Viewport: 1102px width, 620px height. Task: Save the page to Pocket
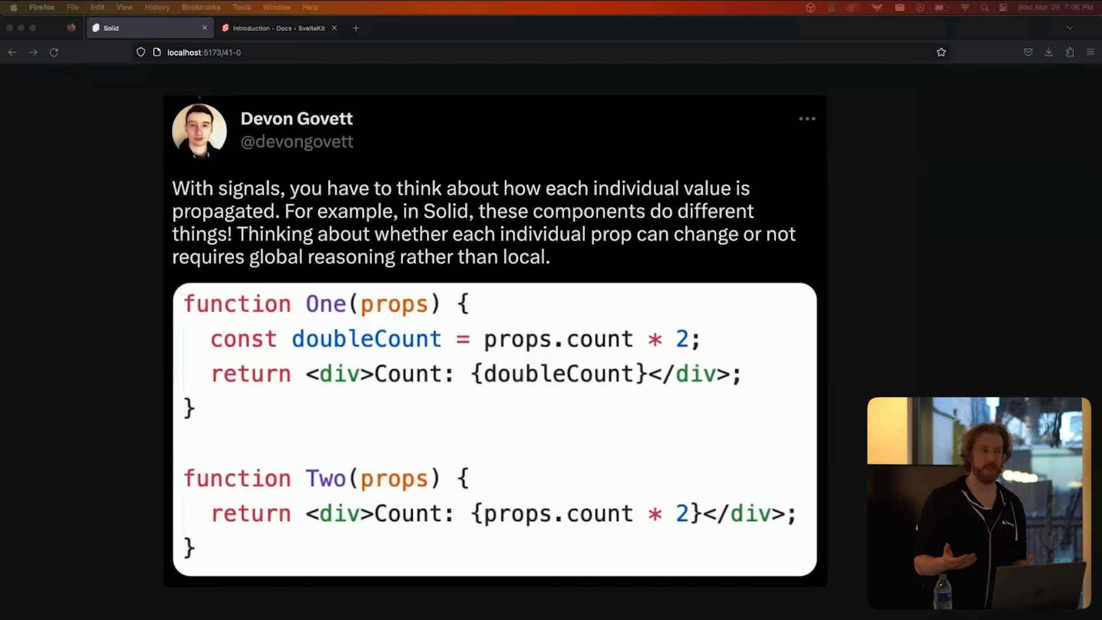pos(1028,52)
